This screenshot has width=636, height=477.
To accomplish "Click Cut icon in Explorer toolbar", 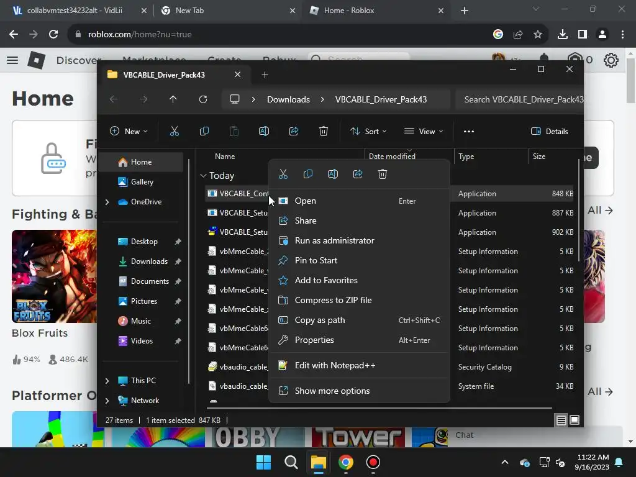I will pyautogui.click(x=174, y=131).
